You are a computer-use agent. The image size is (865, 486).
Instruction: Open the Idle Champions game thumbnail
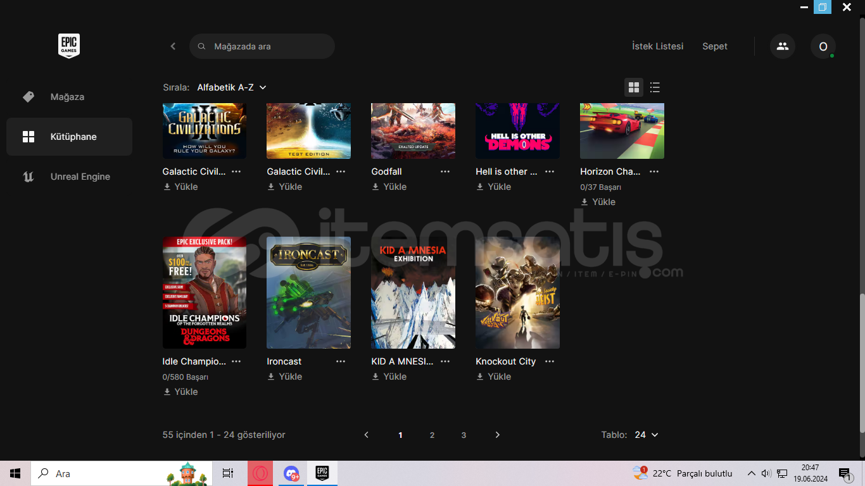pos(205,292)
